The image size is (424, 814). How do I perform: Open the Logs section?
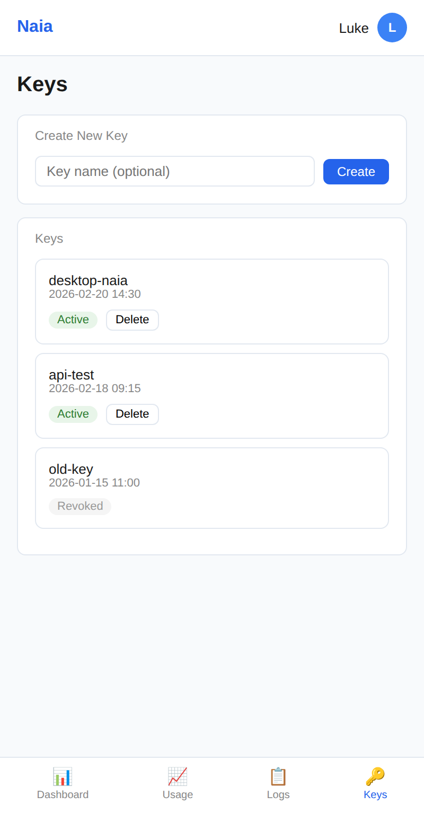pos(278,794)
